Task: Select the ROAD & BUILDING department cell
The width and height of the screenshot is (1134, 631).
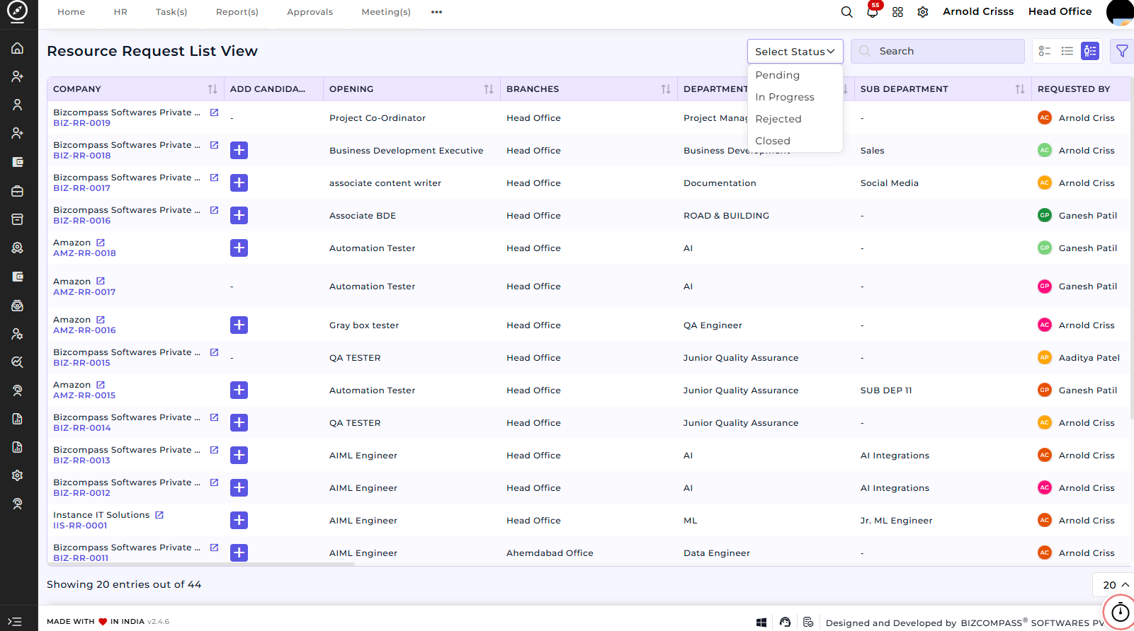Action: [726, 216]
